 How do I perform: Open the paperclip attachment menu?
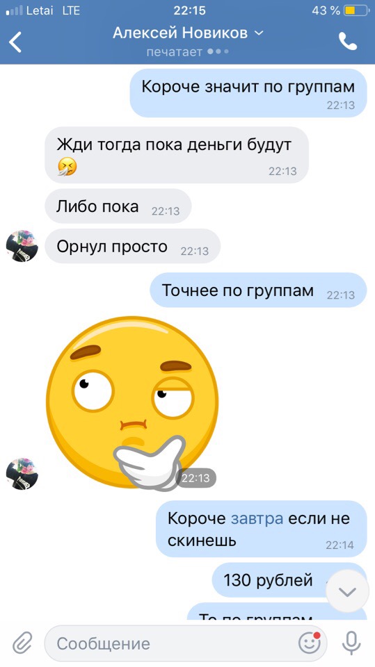pos(22,643)
